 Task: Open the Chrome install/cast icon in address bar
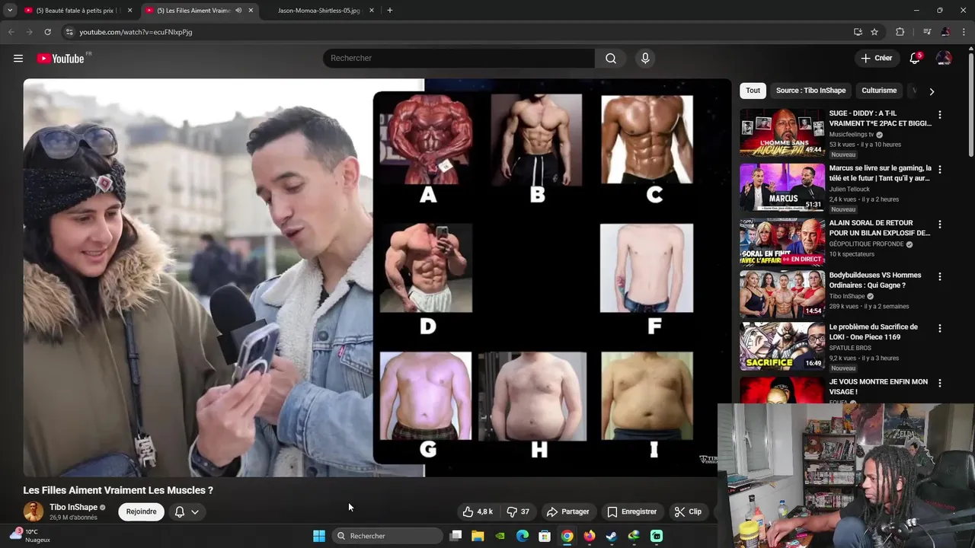(x=858, y=32)
